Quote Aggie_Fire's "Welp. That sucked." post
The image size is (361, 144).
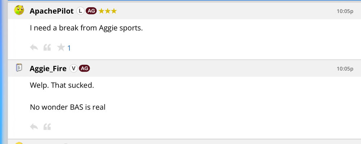click(47, 127)
